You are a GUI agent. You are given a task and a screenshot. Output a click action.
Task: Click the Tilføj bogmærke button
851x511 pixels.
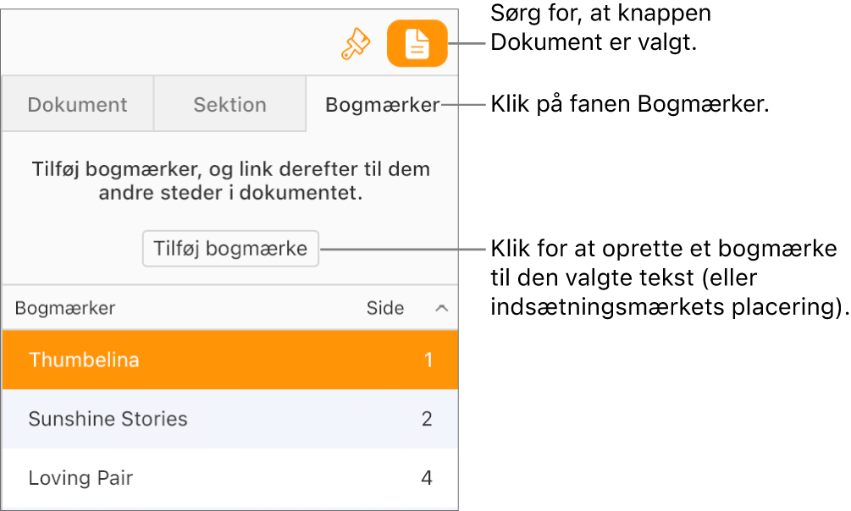(230, 249)
